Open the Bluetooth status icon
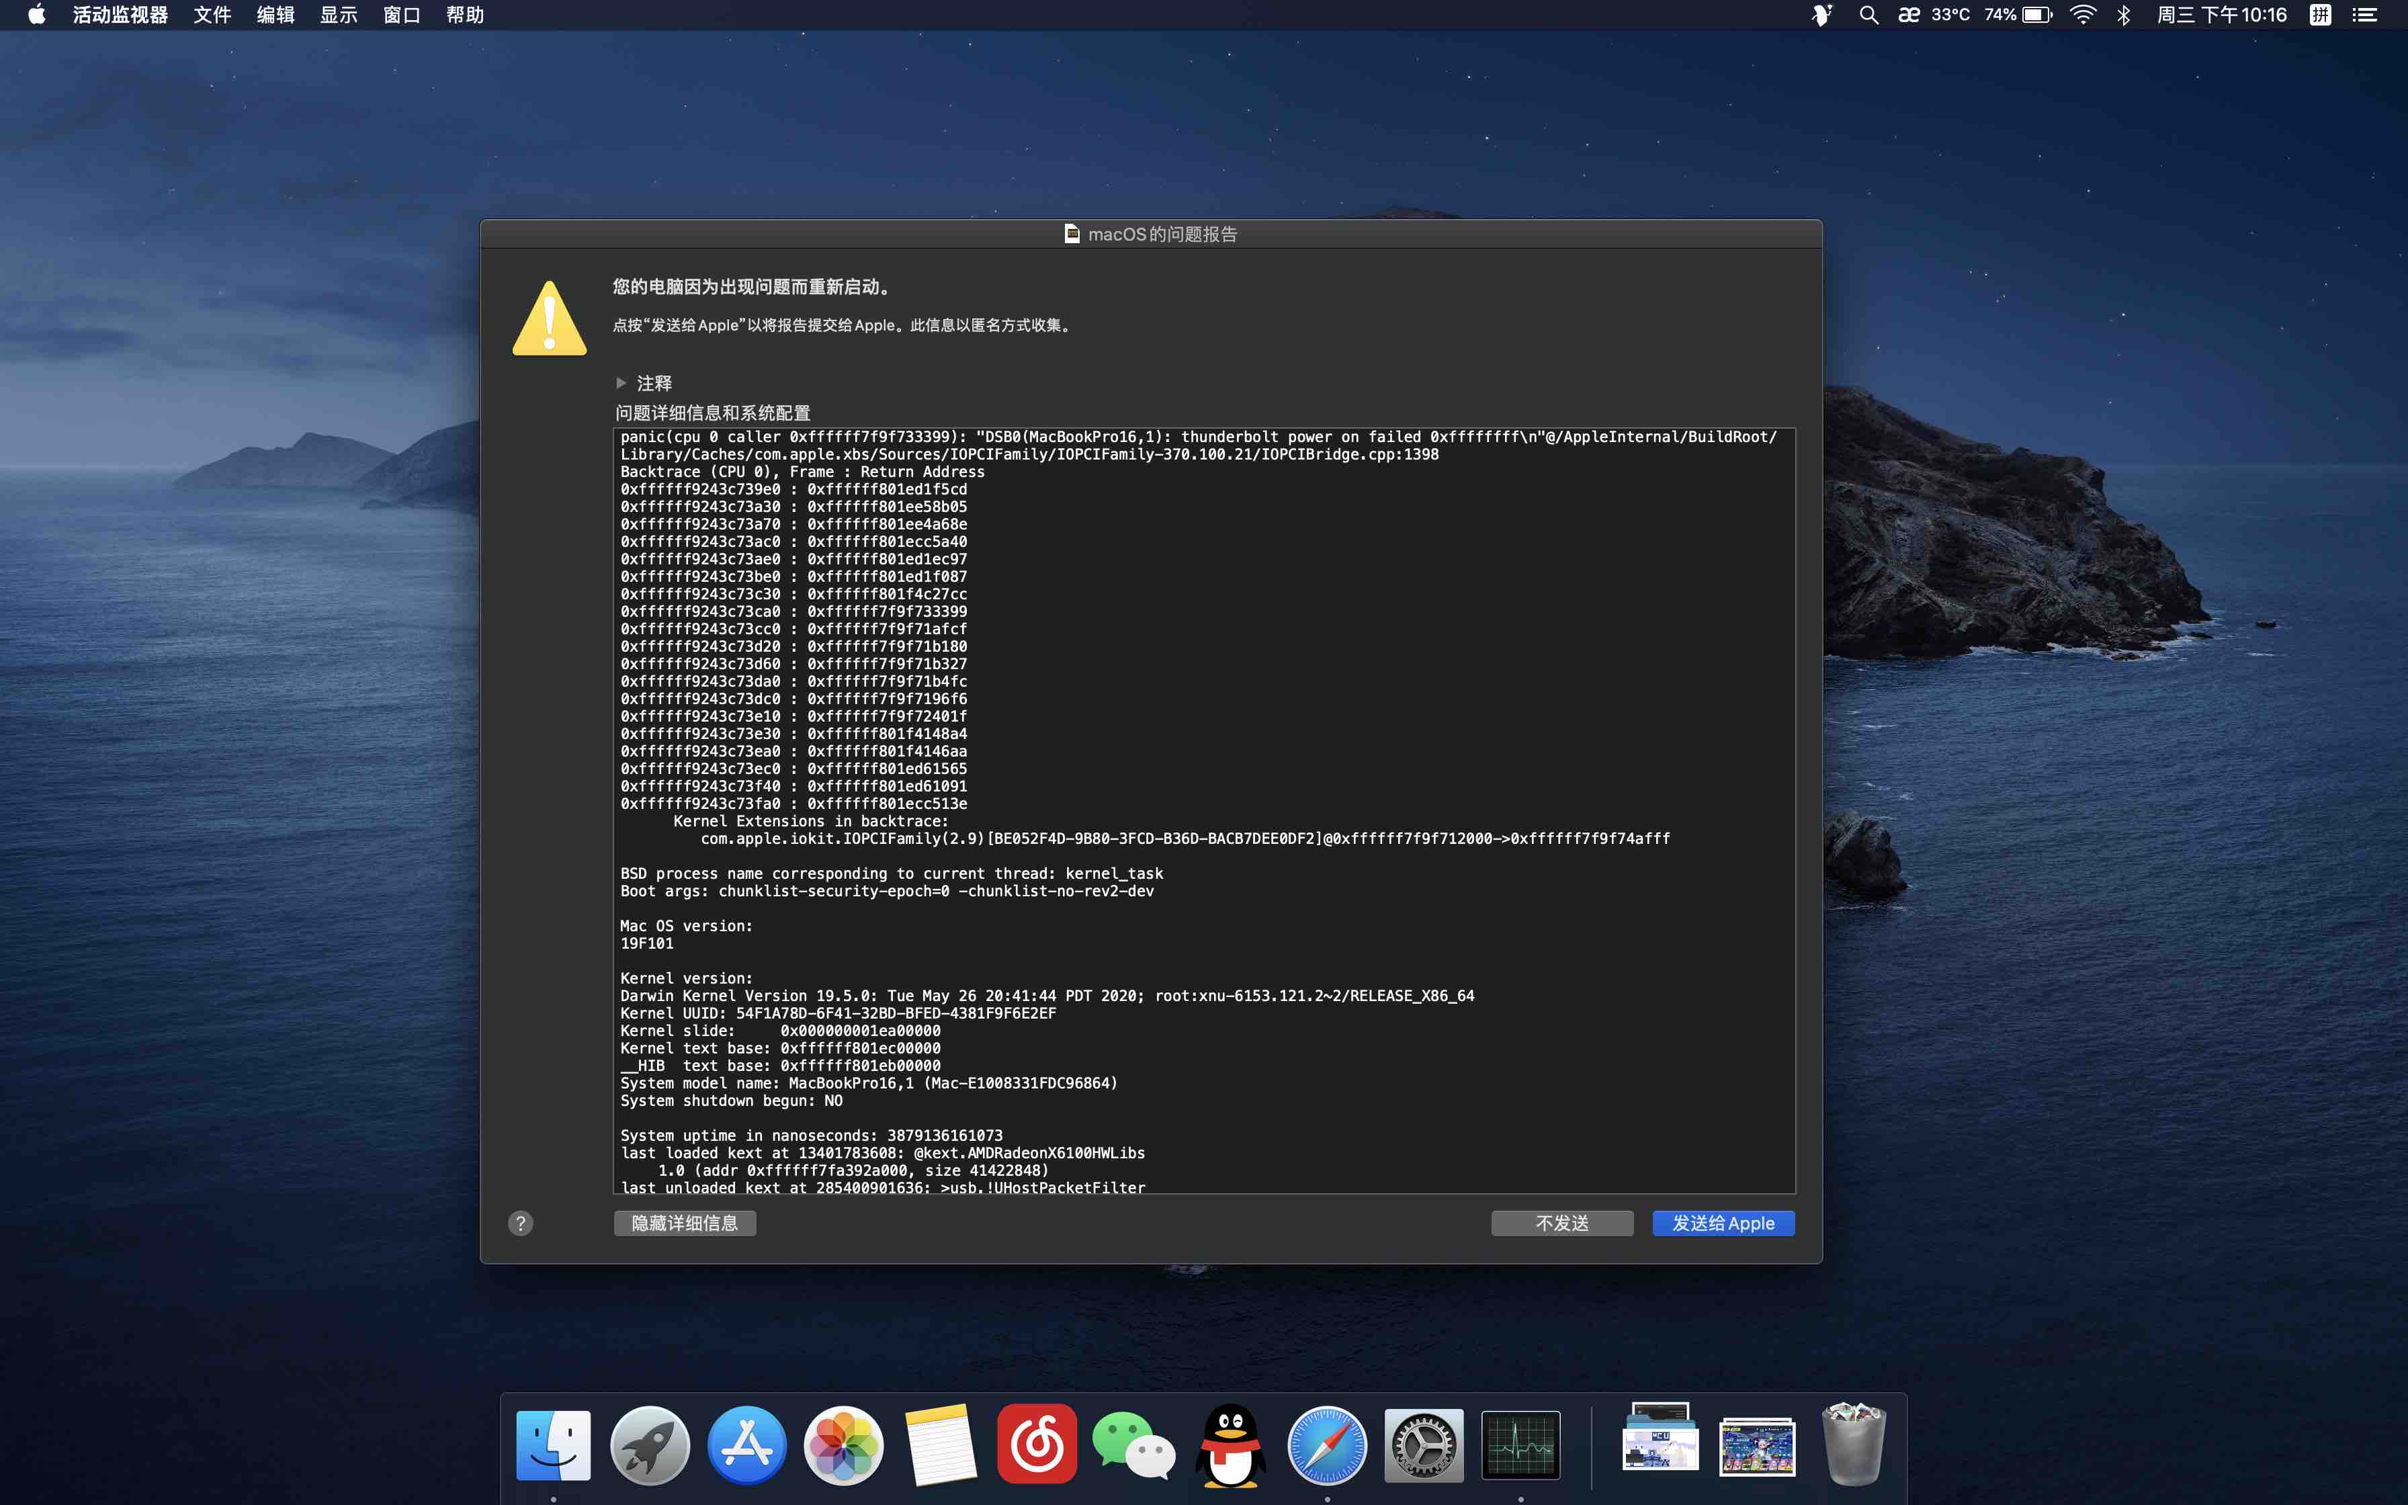 (2123, 15)
